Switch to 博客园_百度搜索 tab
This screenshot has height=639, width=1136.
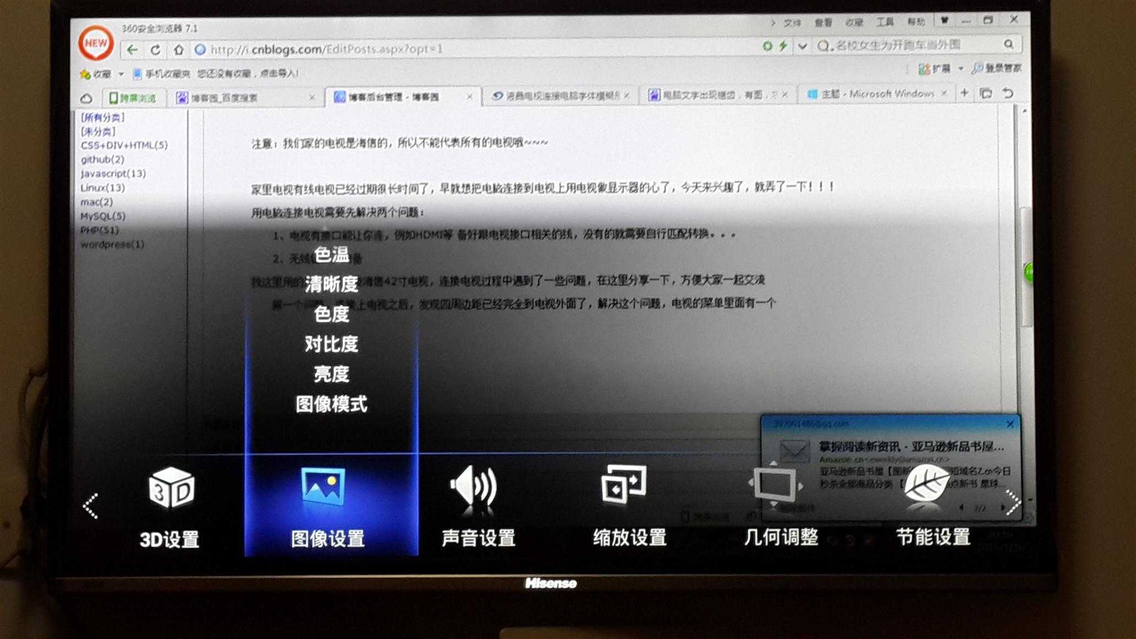point(245,98)
